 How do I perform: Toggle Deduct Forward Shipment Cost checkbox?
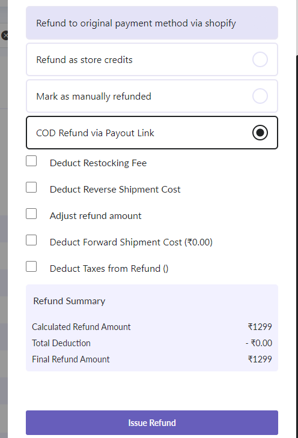[x=31, y=240]
